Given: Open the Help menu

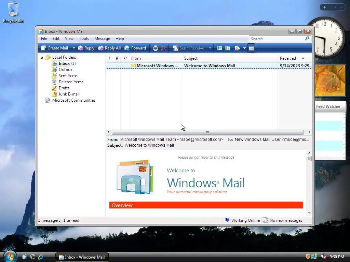Looking at the screenshot, I should pos(120,39).
